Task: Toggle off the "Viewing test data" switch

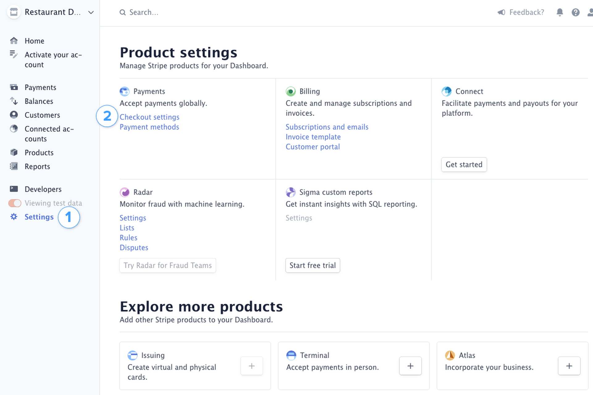Action: coord(15,203)
